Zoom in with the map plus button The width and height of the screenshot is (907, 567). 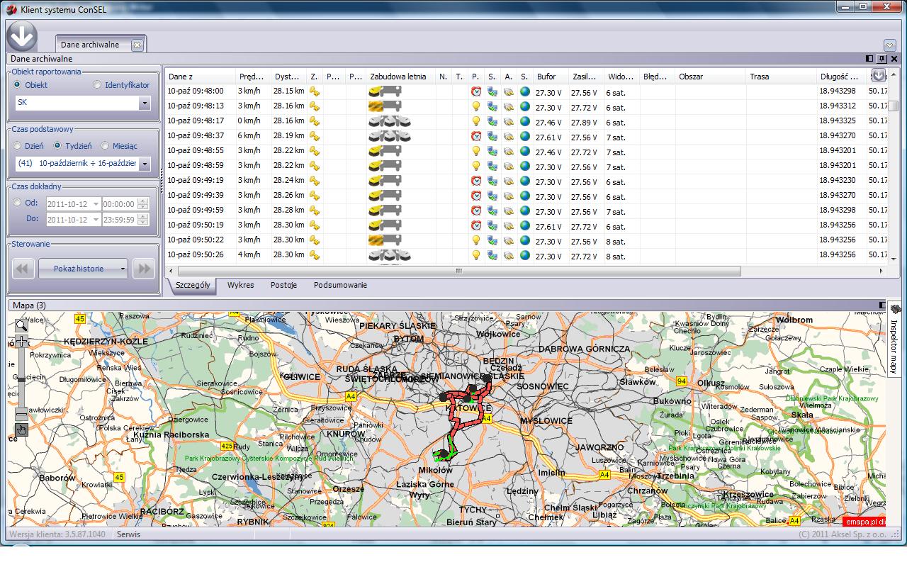(x=21, y=342)
